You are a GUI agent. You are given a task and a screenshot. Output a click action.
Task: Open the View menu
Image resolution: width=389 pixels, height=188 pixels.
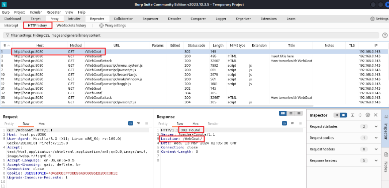point(69,12)
